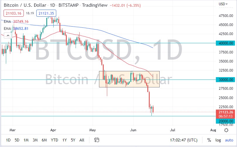
Task: Switch to 3M time range
Action: coord(35,140)
